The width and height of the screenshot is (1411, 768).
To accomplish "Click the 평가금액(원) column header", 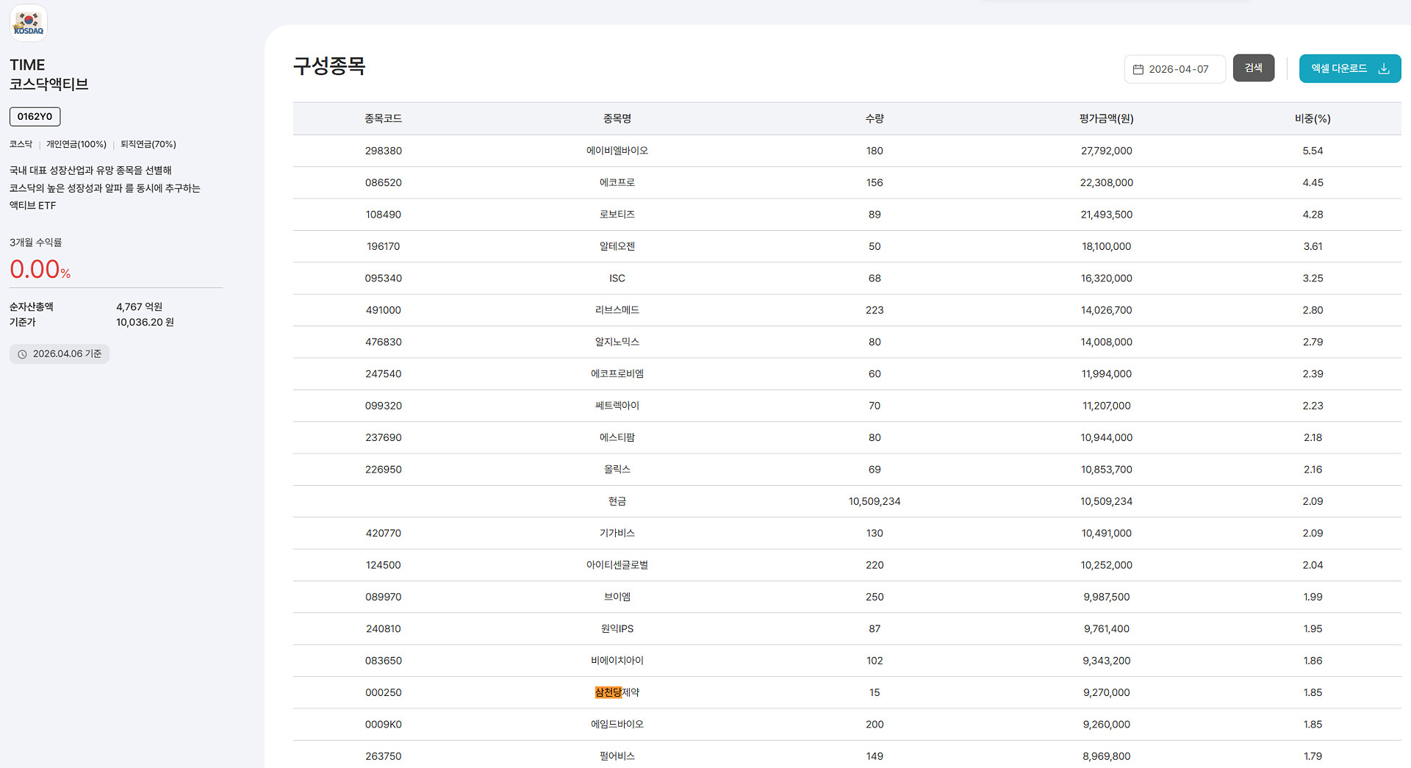I will coord(1106,118).
